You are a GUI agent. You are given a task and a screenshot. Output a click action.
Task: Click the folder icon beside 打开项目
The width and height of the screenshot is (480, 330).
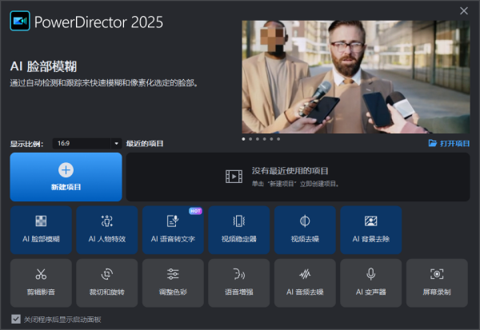click(x=433, y=143)
